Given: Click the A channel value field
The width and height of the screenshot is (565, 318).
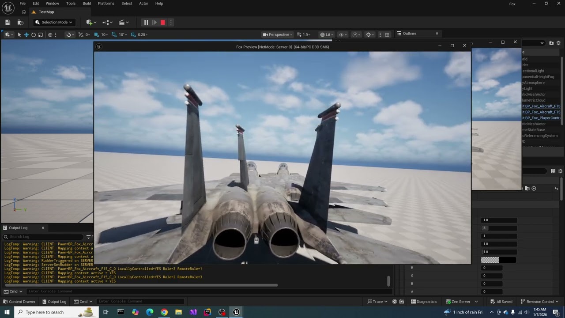Looking at the screenshot, I should tap(492, 291).
